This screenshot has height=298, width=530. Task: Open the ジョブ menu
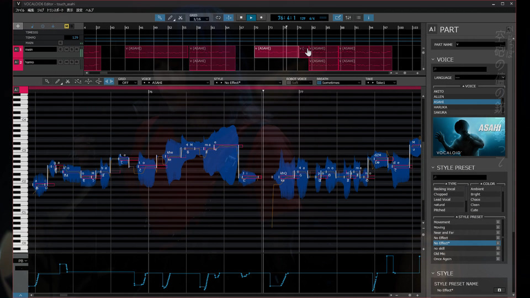click(x=40, y=10)
